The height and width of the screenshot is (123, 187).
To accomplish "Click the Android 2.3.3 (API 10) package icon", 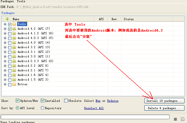I will (x=14, y=61).
